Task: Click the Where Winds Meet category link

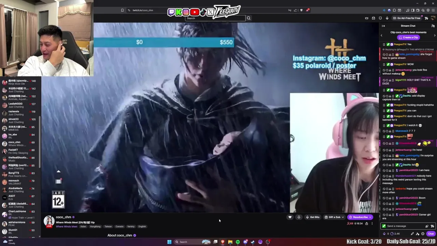Action: pos(67,227)
